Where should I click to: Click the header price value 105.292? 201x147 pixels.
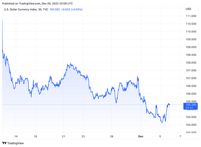[x=55, y=9]
